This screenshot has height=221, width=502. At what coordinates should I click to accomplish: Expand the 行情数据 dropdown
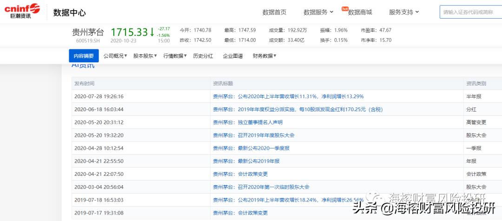click(175, 56)
